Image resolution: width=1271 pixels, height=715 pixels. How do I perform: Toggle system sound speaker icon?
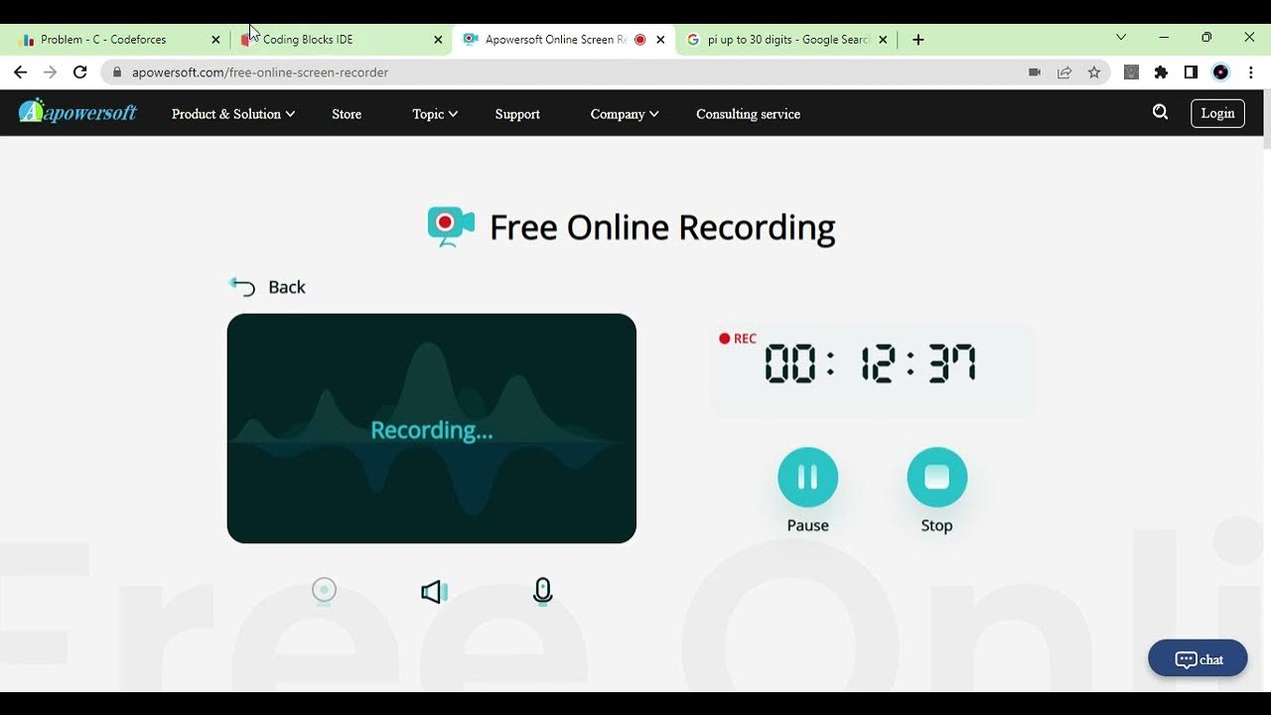tap(434, 593)
